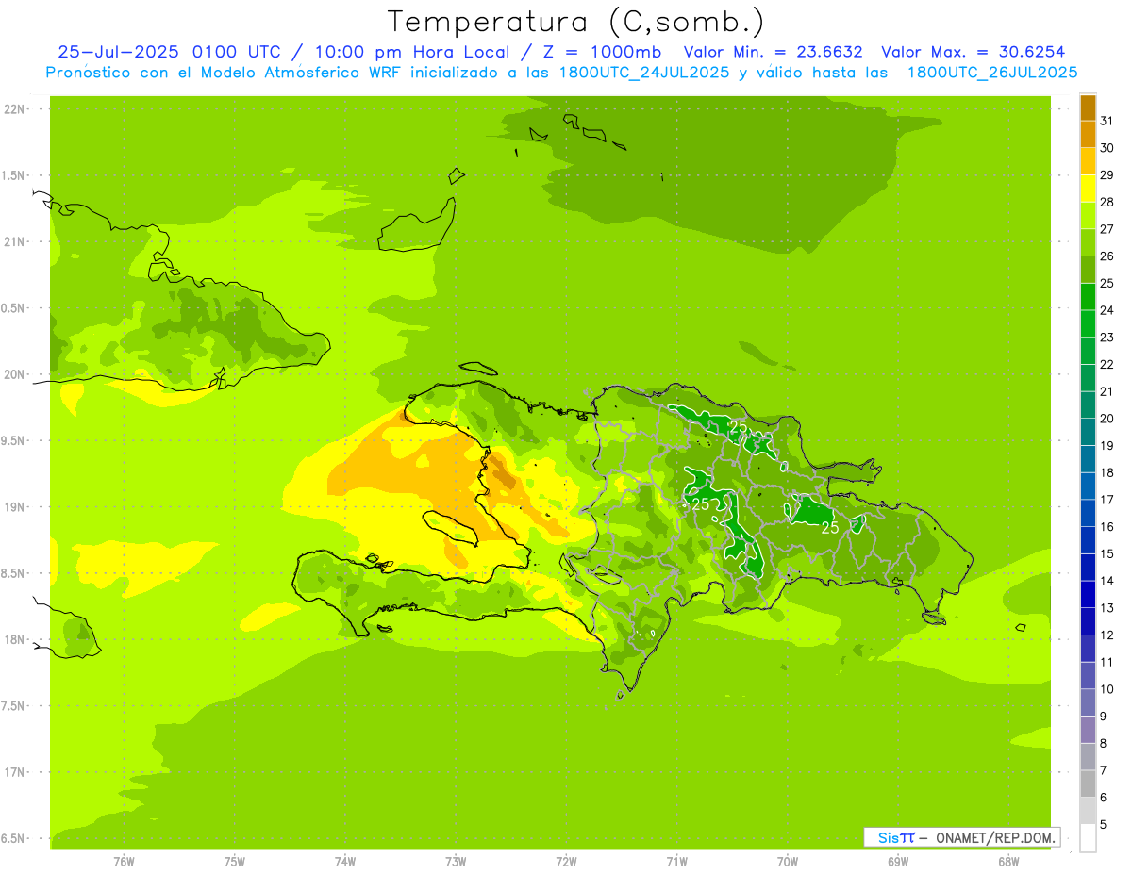Click the "70W" longitude axis label
This screenshot has width=1132, height=874.
[x=788, y=862]
